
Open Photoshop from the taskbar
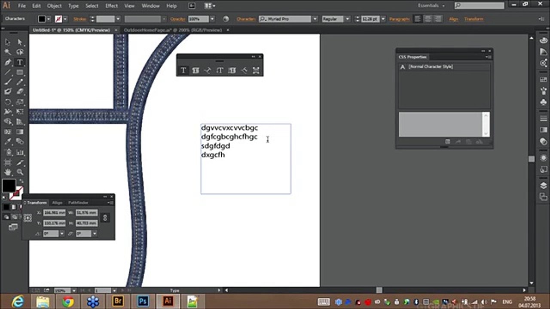[x=143, y=302]
